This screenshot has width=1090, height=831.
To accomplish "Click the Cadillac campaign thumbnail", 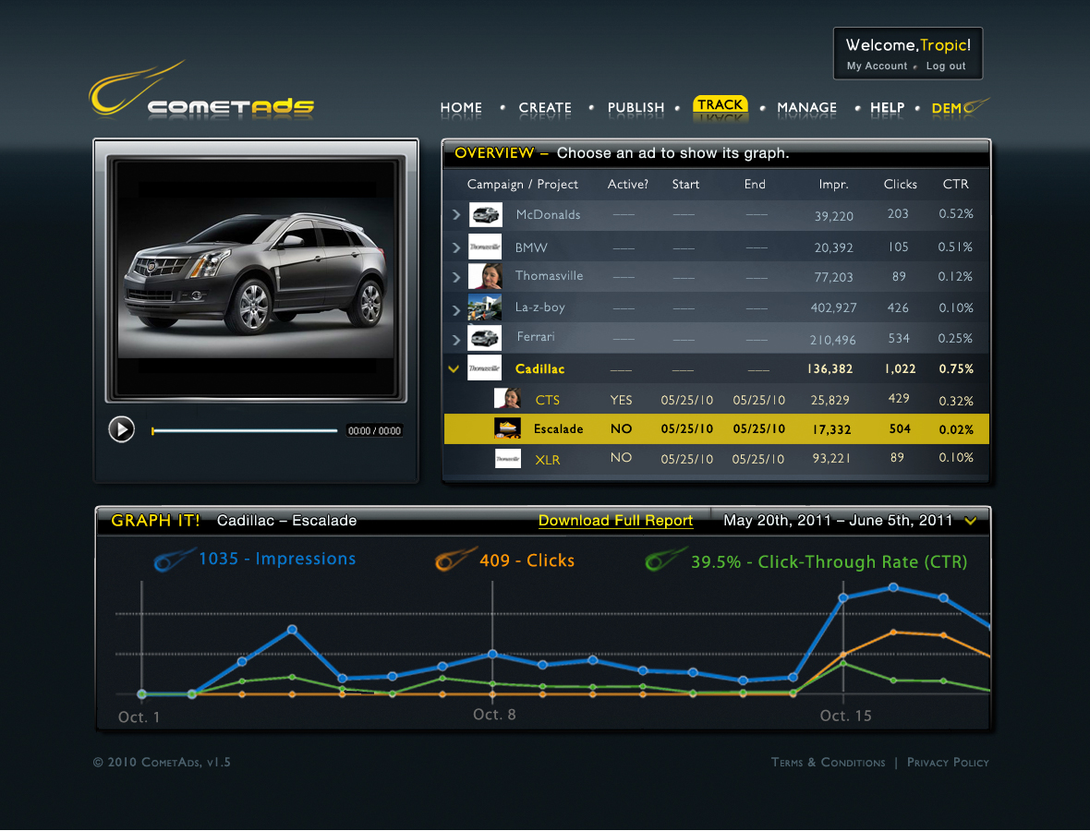I will point(485,368).
